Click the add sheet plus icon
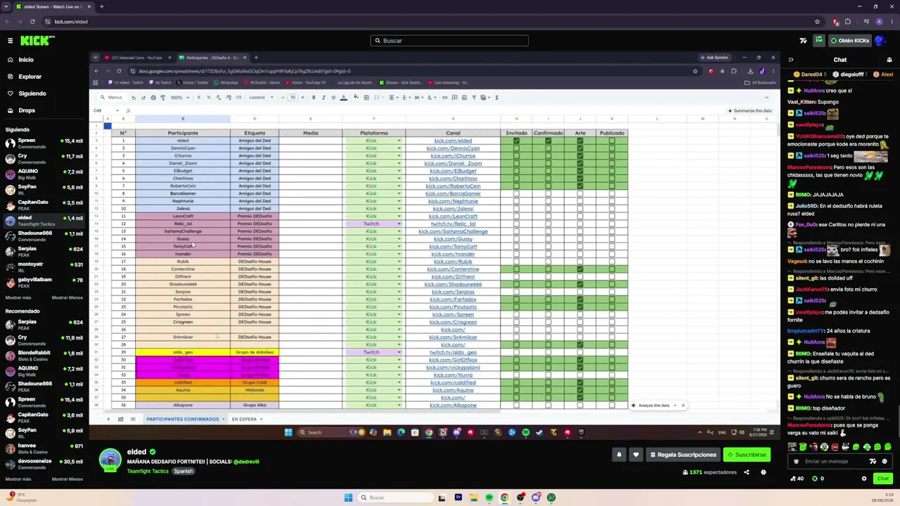900x506 pixels. (108, 420)
